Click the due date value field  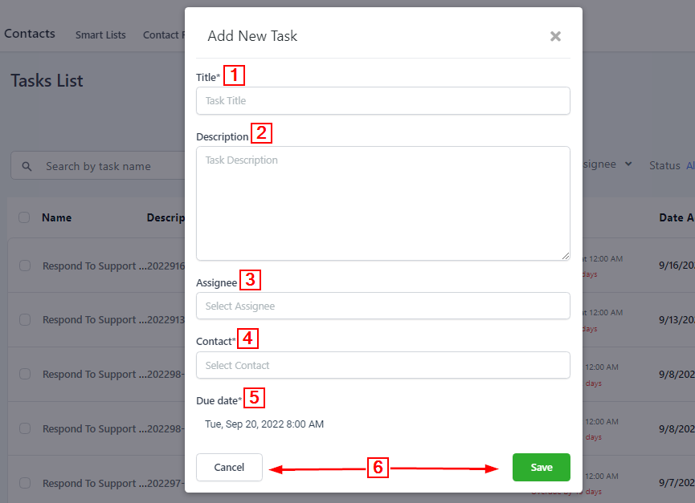[265, 424]
